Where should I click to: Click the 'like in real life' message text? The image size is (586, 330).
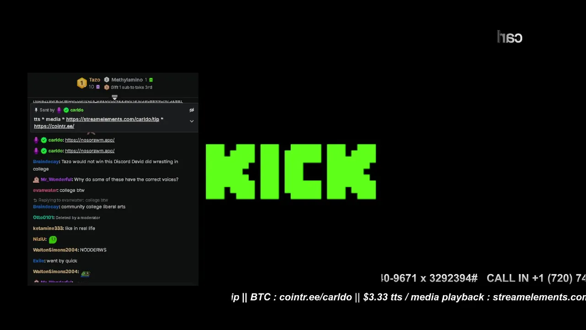pos(80,228)
